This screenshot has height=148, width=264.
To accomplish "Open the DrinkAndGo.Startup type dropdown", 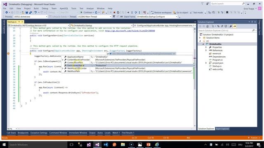I will tap(101, 25).
